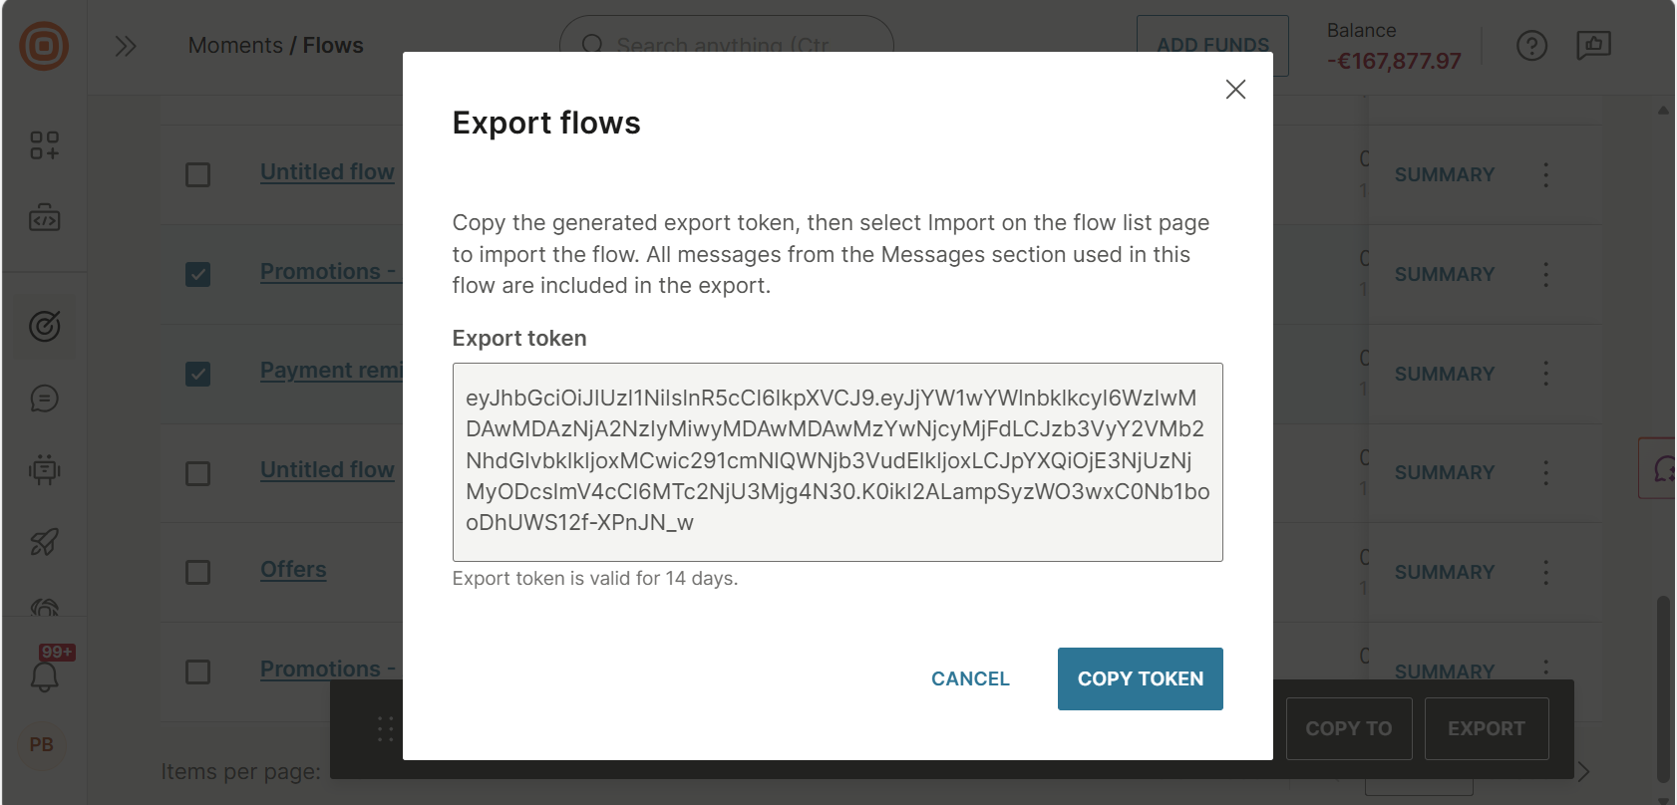Click the export token text box

[x=838, y=462]
